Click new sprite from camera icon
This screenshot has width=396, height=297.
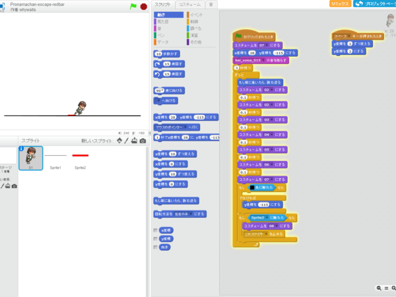click(x=143, y=141)
